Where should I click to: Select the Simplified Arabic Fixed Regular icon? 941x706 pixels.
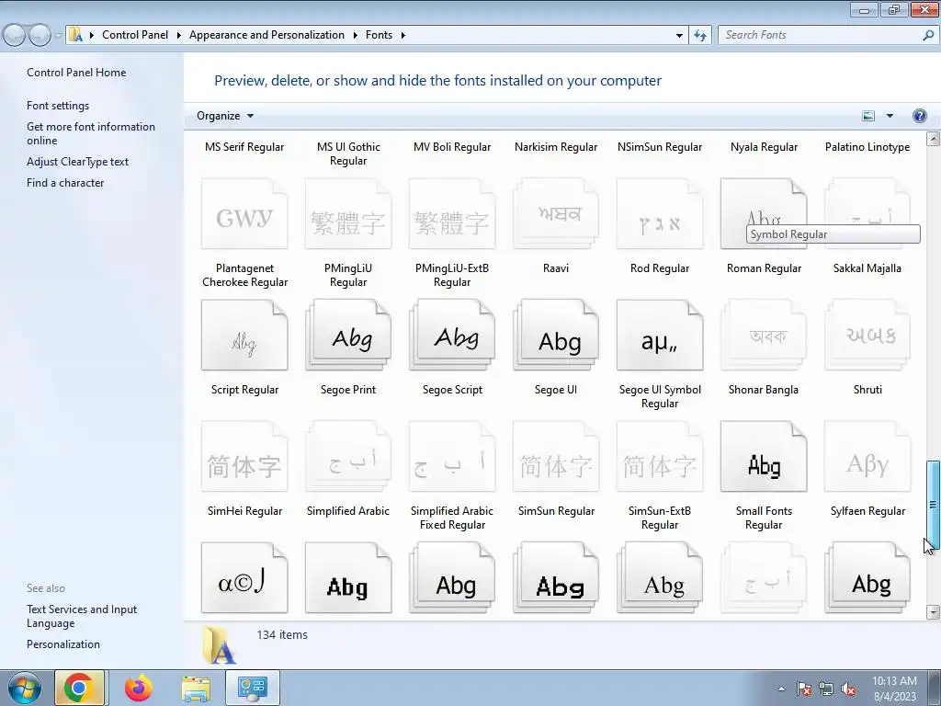point(452,456)
